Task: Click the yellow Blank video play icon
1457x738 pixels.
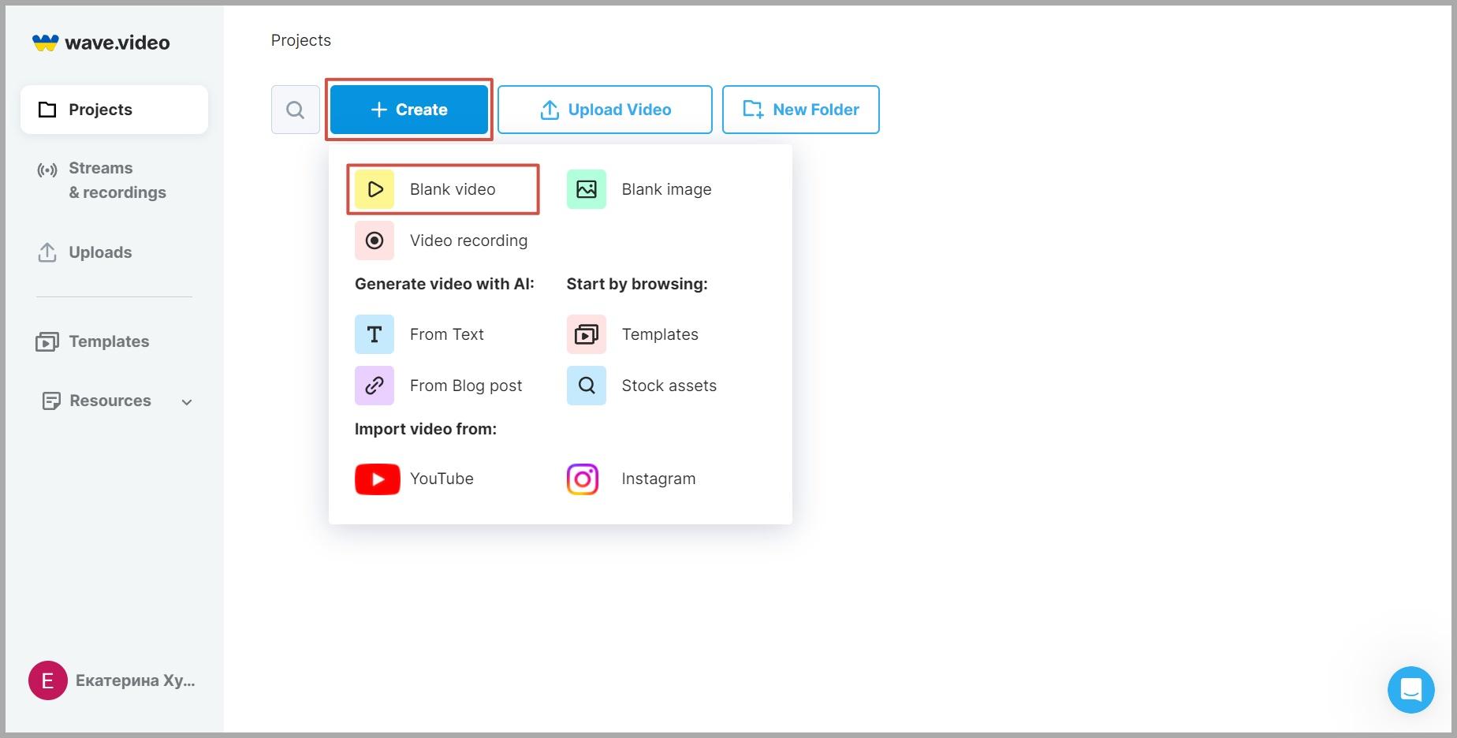Action: [374, 189]
